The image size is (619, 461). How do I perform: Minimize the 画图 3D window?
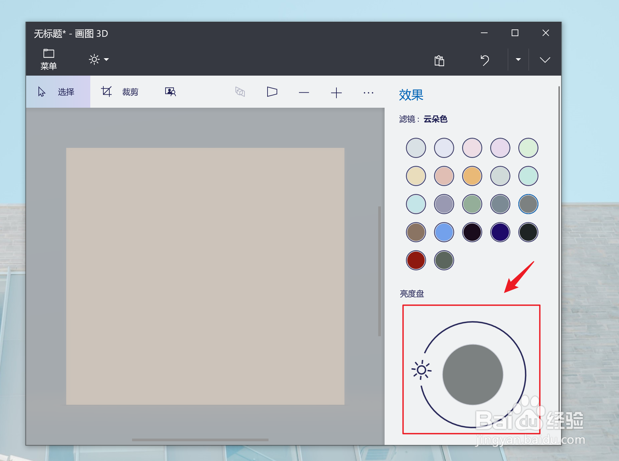click(x=484, y=33)
